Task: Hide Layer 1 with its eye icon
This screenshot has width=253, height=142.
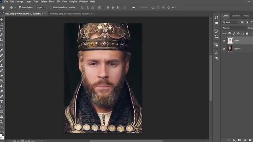Action: (224, 41)
